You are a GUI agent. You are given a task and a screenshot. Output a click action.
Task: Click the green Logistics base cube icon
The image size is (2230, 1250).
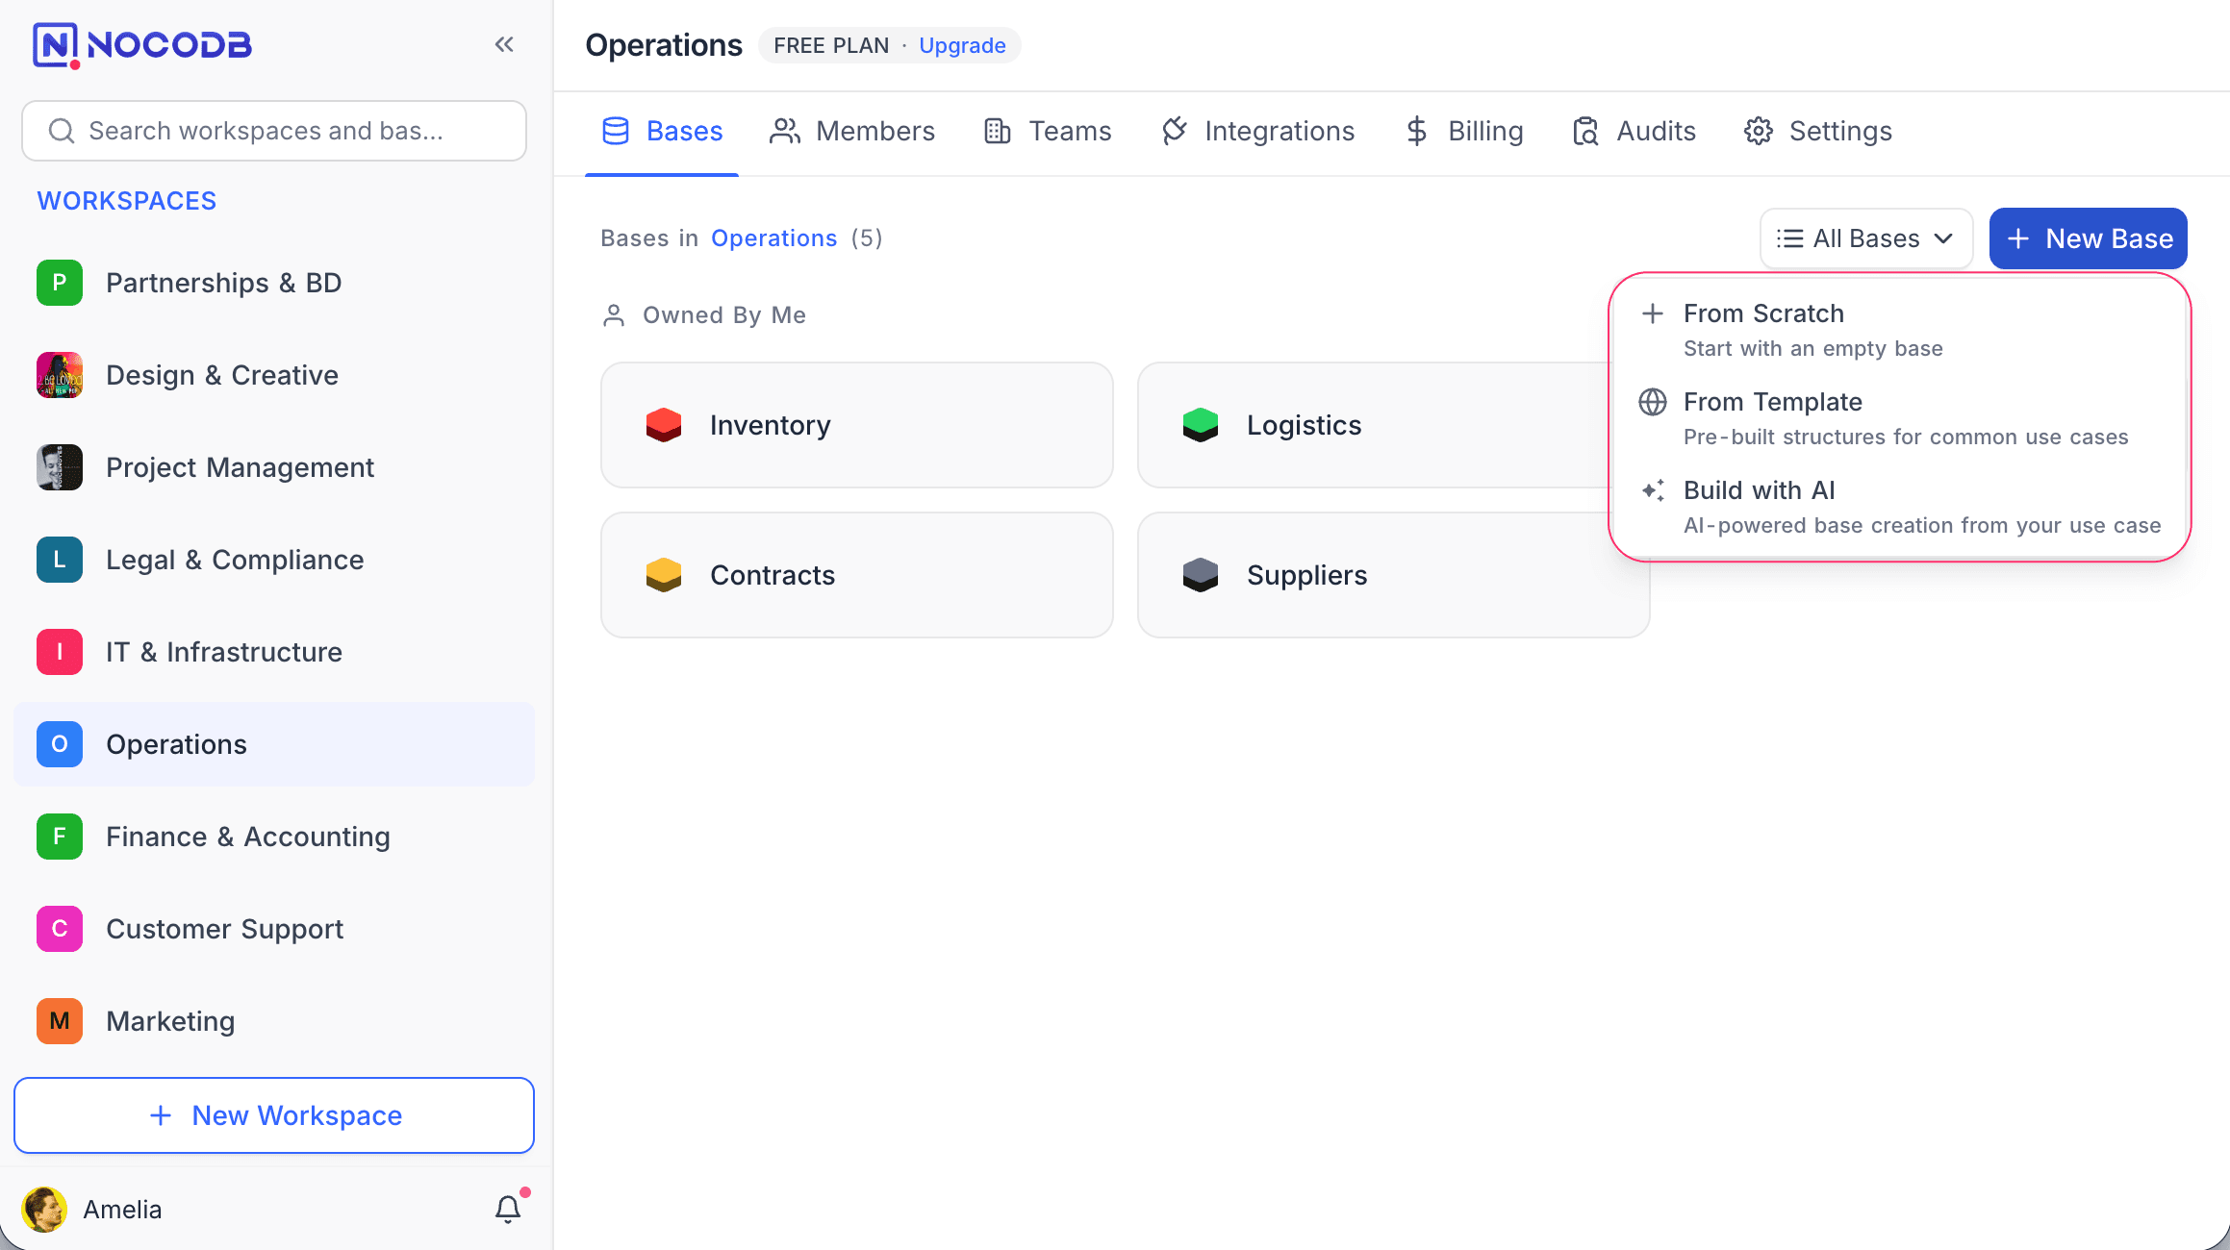pyautogui.click(x=1201, y=425)
